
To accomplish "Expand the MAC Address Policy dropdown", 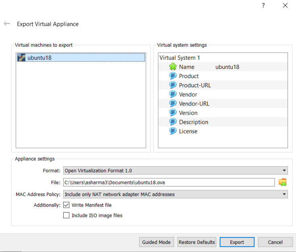I will [x=175, y=194].
